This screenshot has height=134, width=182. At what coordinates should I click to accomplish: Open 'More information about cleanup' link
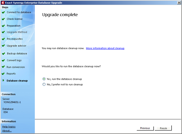tap(105, 48)
